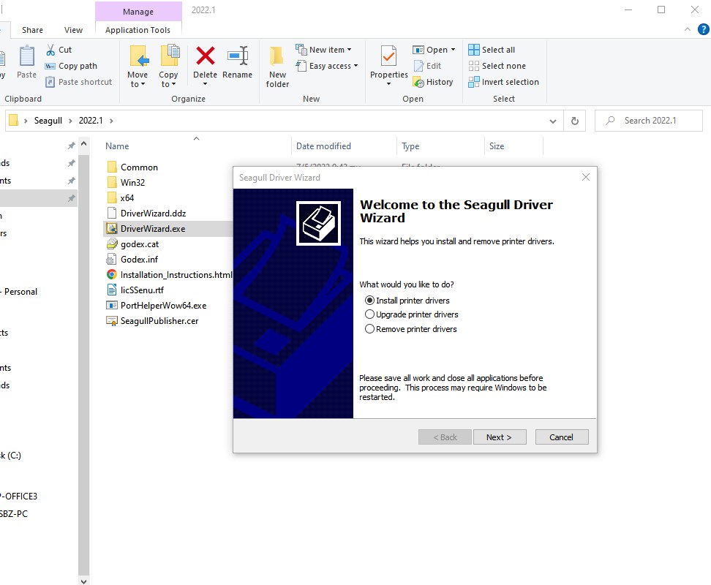711x585 pixels.
Task: Expand breadcrumb chevron after 2022.1
Action: click(111, 121)
